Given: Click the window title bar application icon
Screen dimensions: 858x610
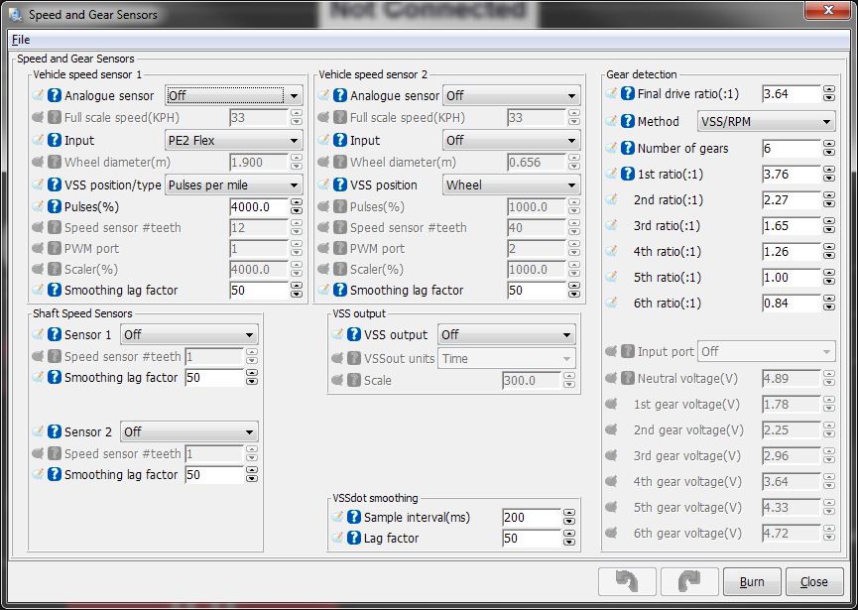Looking at the screenshot, I should [x=15, y=15].
